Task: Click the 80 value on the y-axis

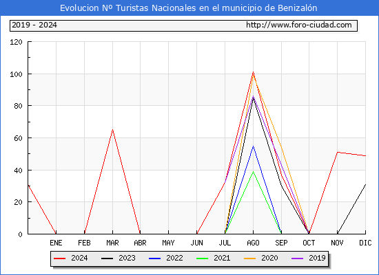Action: click(x=18, y=106)
